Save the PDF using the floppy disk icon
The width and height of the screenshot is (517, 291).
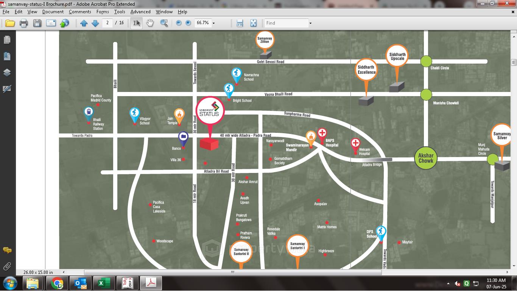coord(37,23)
